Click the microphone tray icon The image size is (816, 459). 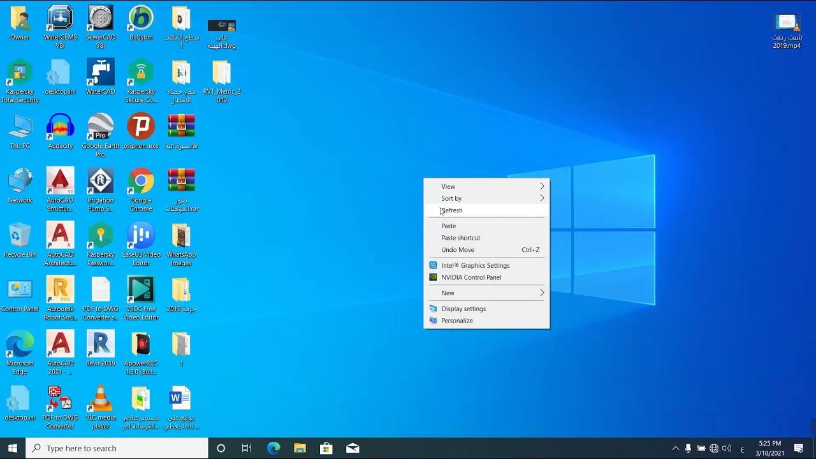688,448
